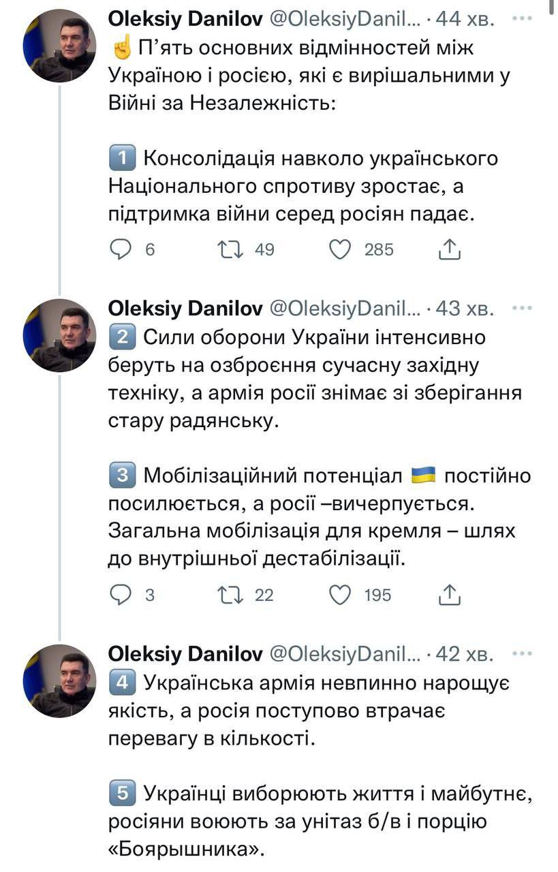Image resolution: width=558 pixels, height=872 pixels.
Task: Open Oleksiy Danilov avatar on second tweet
Action: coord(59,335)
